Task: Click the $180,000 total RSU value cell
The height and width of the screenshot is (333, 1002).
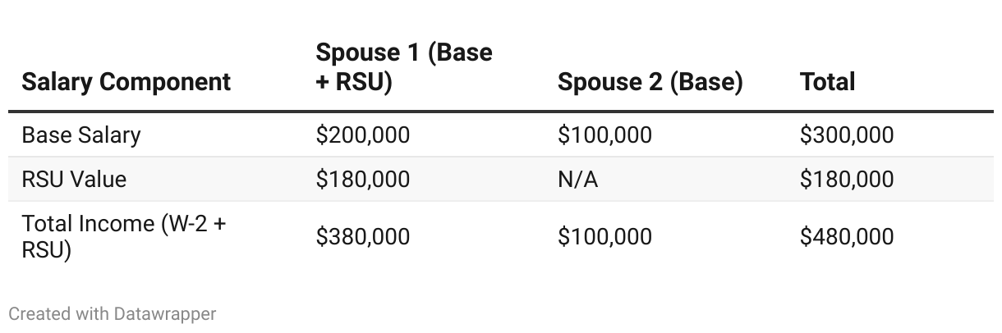Action: (x=846, y=179)
